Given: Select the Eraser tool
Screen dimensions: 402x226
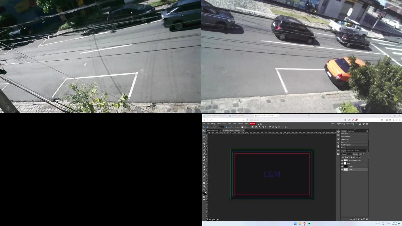Looking at the screenshot, I should tap(204, 160).
